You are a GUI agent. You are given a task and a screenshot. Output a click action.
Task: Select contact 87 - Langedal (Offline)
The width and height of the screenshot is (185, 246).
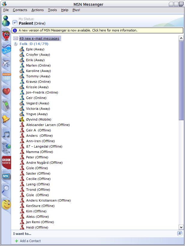44,146
